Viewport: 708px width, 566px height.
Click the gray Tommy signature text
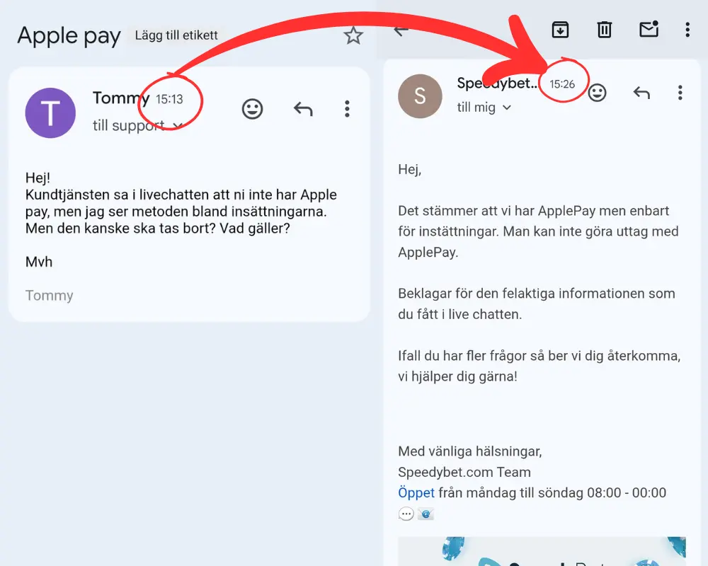tap(50, 295)
